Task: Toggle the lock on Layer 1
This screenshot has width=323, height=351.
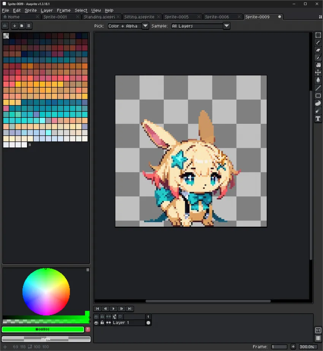Action: 102,323
